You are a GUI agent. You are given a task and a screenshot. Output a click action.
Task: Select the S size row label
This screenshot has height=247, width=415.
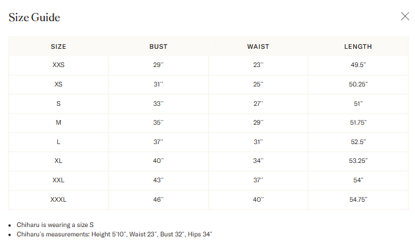click(58, 104)
